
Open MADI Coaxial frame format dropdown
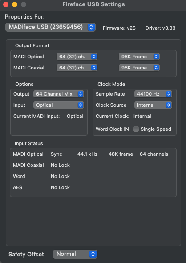click(139, 68)
